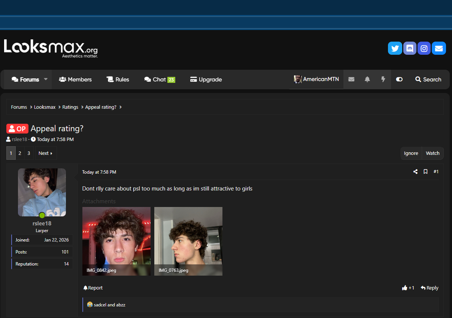Go to Next page of thread
This screenshot has height=318, width=452.
click(x=46, y=153)
